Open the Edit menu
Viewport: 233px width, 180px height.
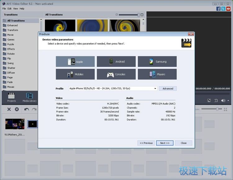point(9,9)
